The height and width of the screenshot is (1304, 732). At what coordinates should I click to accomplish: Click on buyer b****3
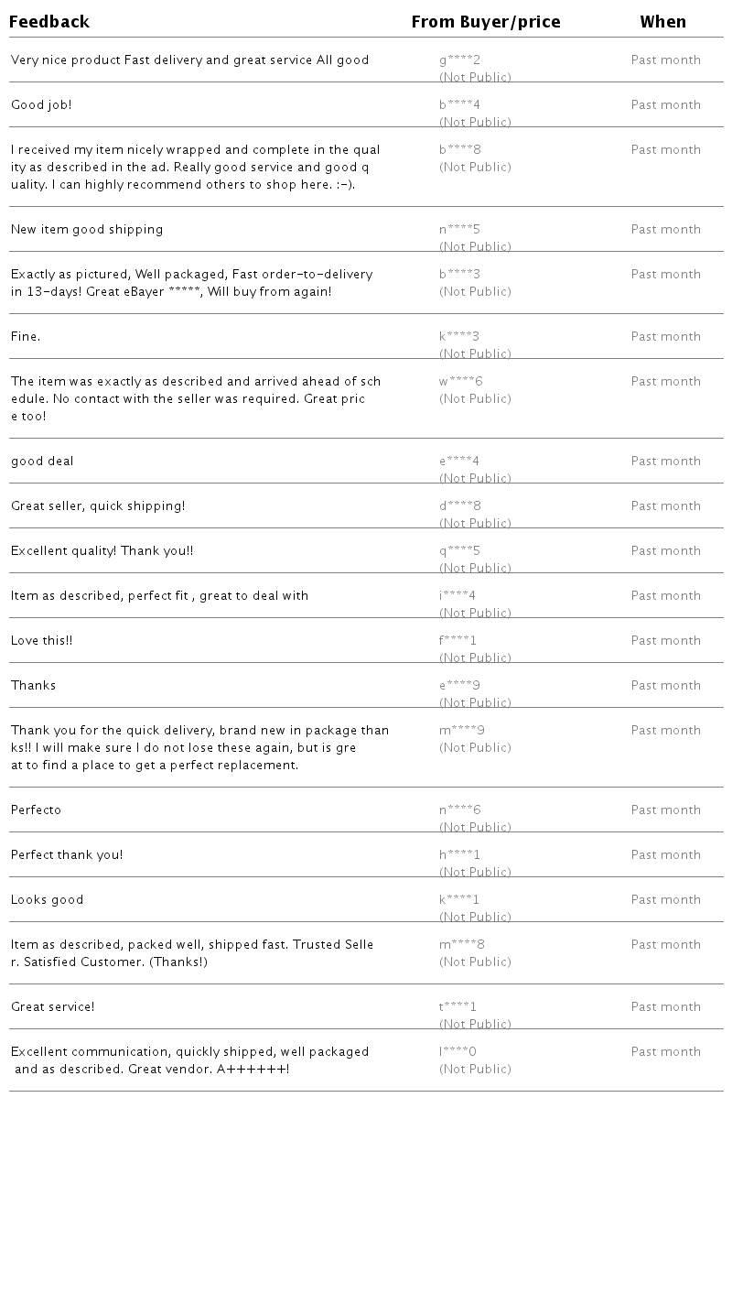(459, 275)
